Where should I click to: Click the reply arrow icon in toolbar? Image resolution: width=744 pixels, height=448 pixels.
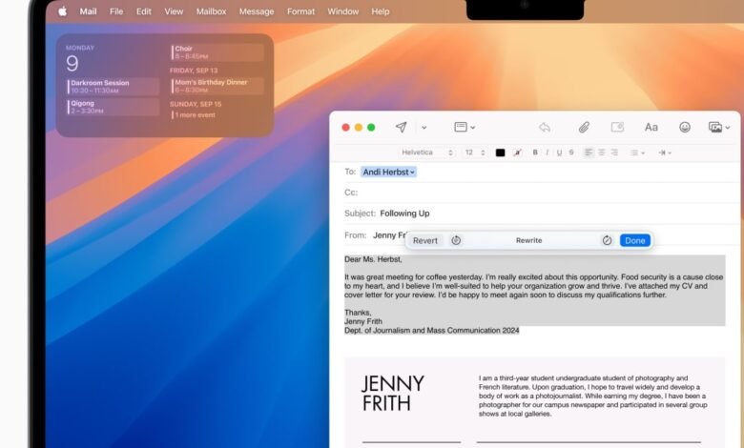544,128
